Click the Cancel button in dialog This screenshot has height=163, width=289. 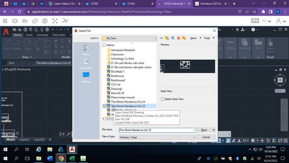click(206, 137)
